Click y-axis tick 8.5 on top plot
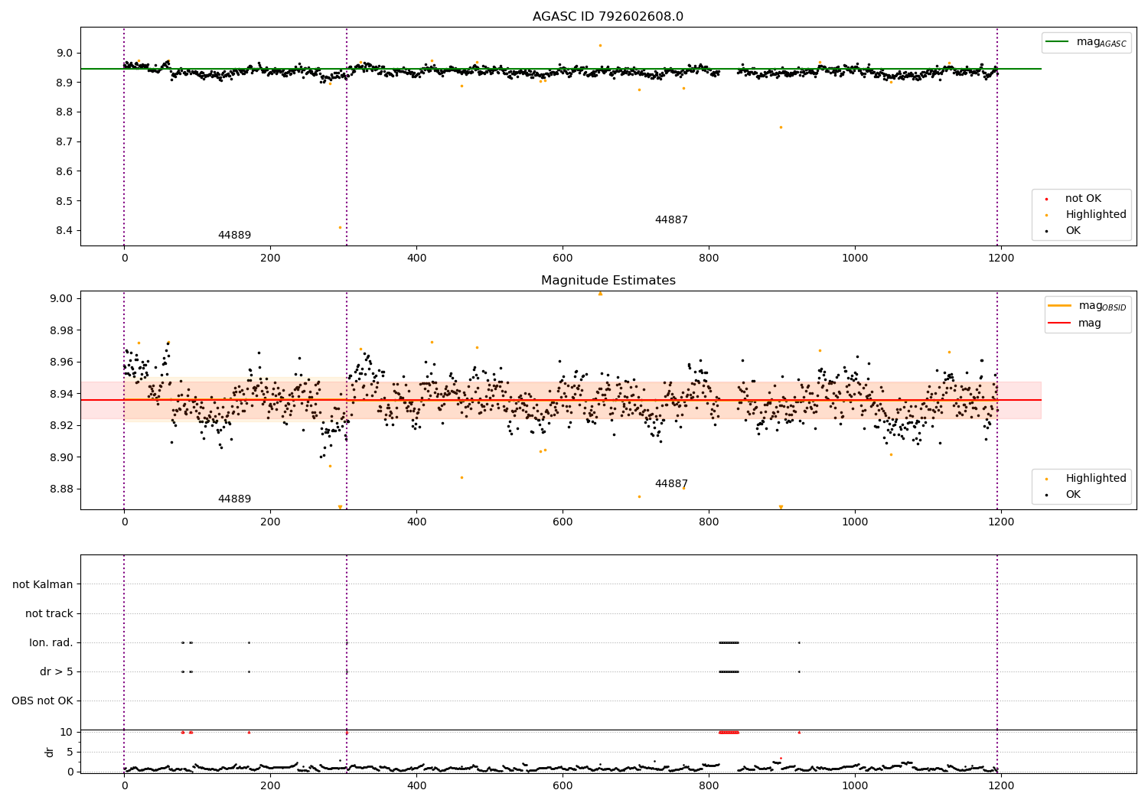The width and height of the screenshot is (1148, 803). pos(65,201)
